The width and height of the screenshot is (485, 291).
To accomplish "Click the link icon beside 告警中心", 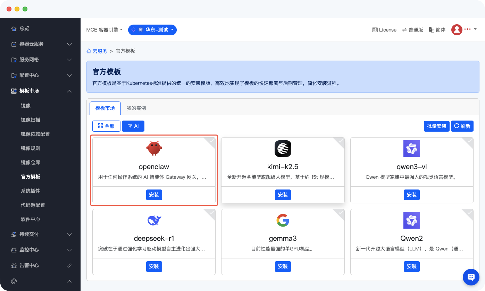I will pyautogui.click(x=69, y=265).
